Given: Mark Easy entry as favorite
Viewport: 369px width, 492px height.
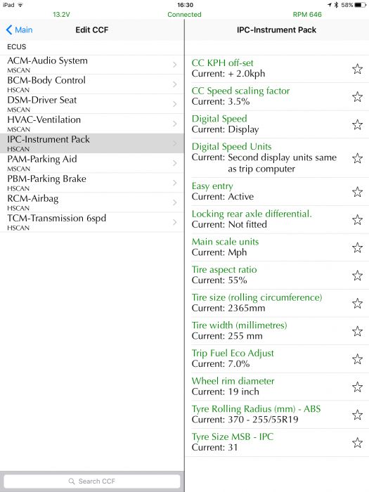Looking at the screenshot, I should pyautogui.click(x=357, y=191).
